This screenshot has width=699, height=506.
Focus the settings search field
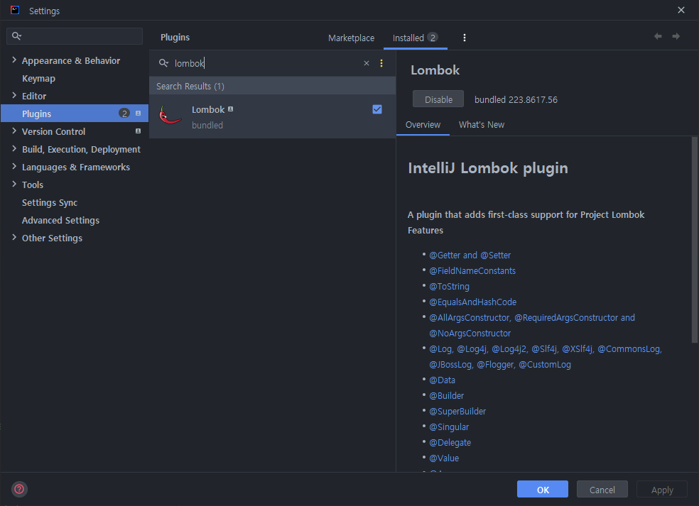(75, 36)
